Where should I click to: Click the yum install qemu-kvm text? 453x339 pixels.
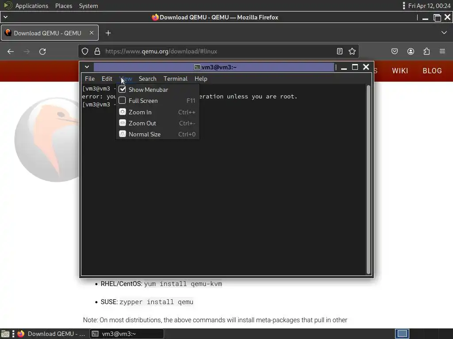183,284
